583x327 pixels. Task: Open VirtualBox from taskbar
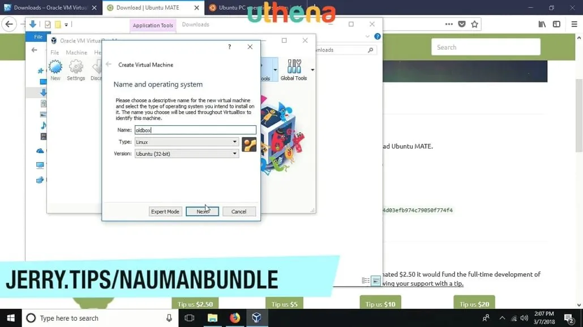[x=256, y=318]
